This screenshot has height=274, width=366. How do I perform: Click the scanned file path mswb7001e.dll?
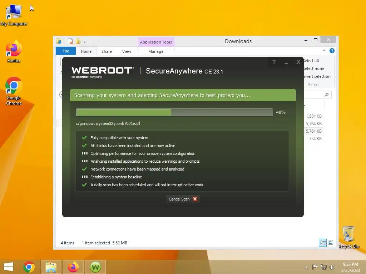point(108,123)
